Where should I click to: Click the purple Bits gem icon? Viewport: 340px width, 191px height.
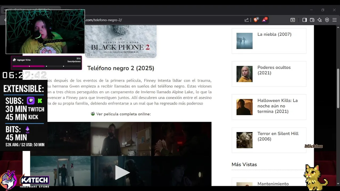(27, 129)
